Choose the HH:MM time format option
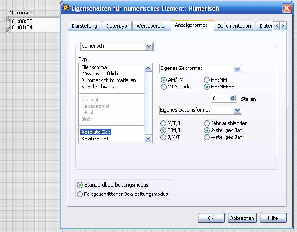The width and height of the screenshot is (297, 232). (x=207, y=80)
